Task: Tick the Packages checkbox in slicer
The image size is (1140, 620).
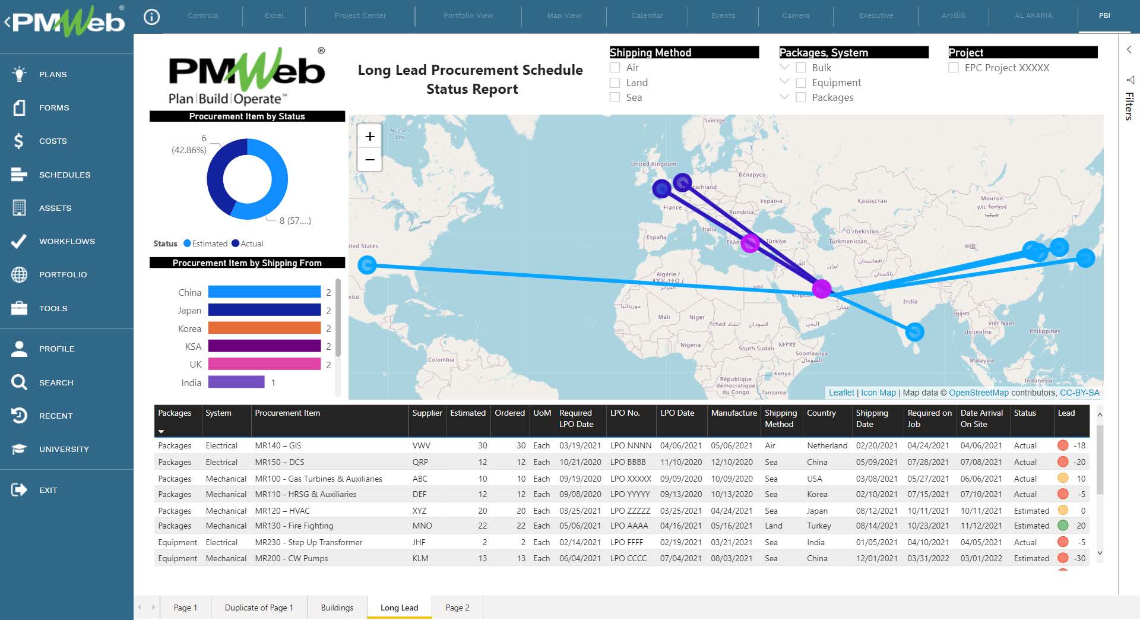Action: pyautogui.click(x=801, y=97)
